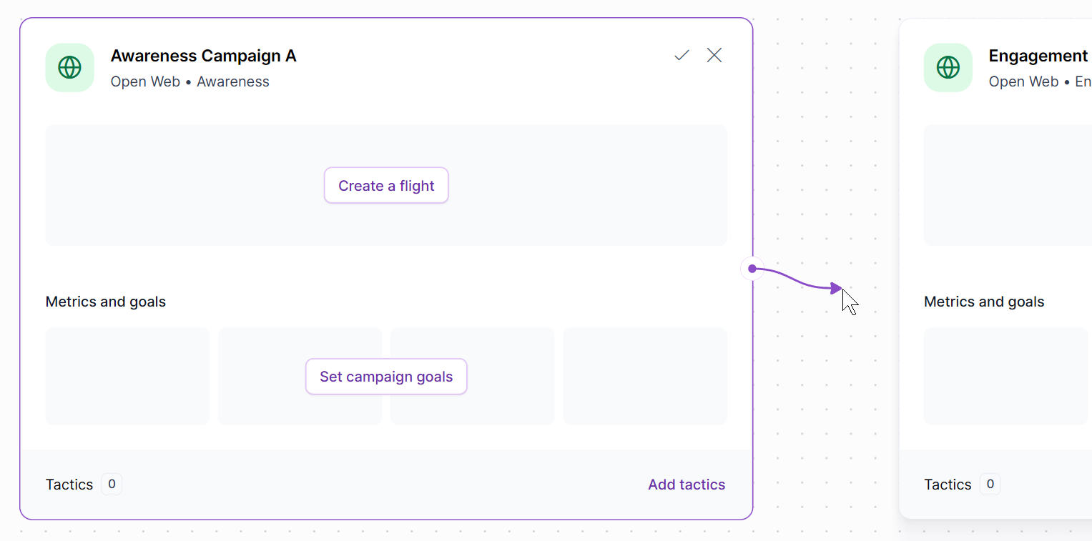Click the Tactics count badge on Awareness card

pos(112,485)
